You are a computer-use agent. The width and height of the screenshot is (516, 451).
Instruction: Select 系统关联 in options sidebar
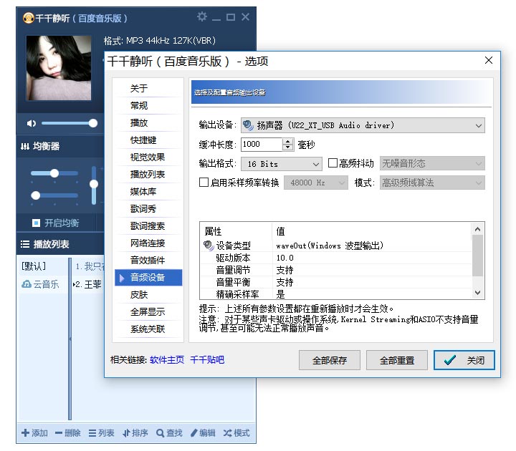click(148, 329)
